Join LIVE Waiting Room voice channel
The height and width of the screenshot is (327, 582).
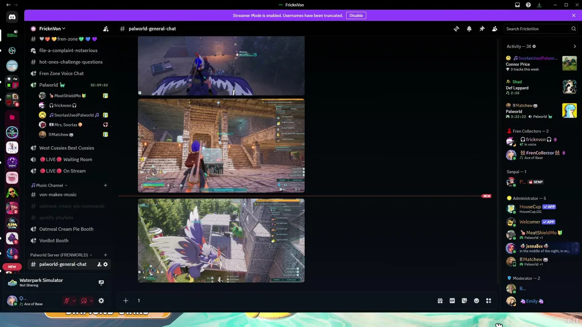pyautogui.click(x=69, y=159)
